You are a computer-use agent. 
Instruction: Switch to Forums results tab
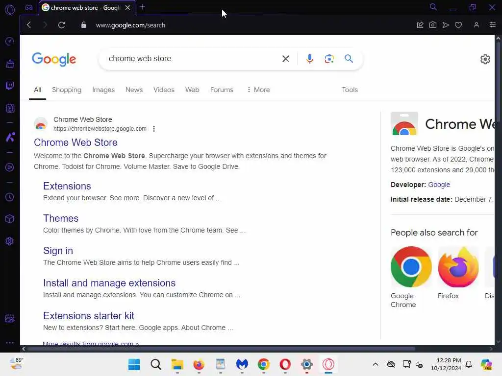coord(222,90)
